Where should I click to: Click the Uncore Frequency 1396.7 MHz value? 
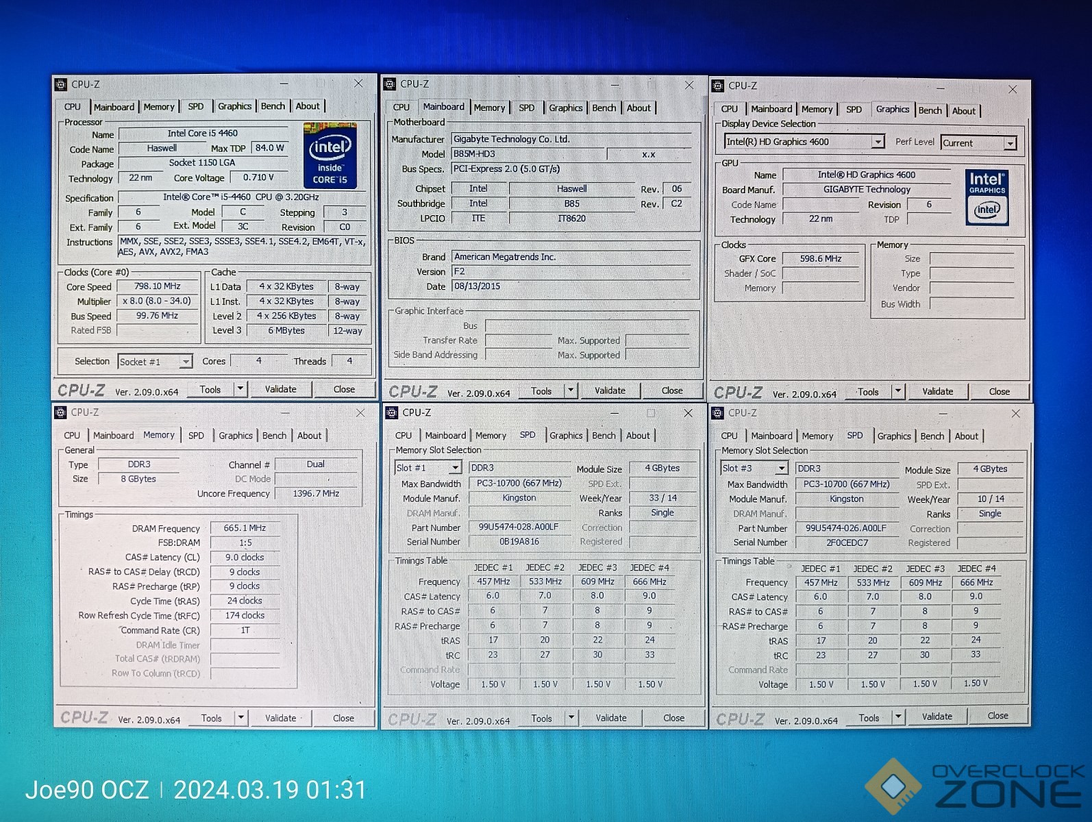[316, 493]
